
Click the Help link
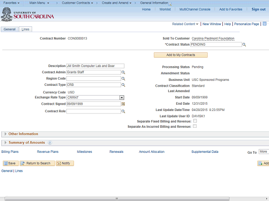click(227, 24)
